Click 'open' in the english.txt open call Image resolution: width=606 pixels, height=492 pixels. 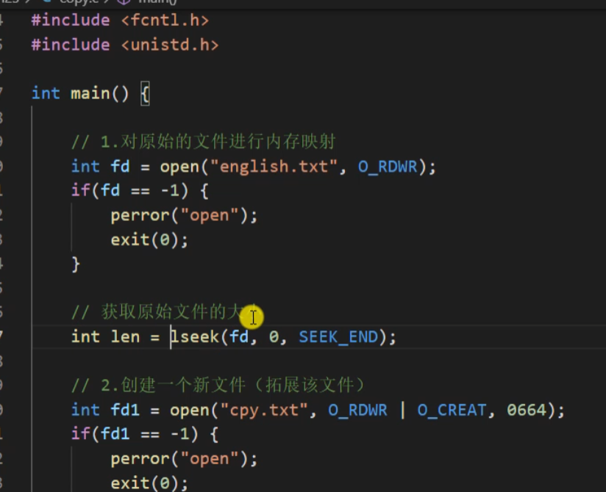pos(179,167)
